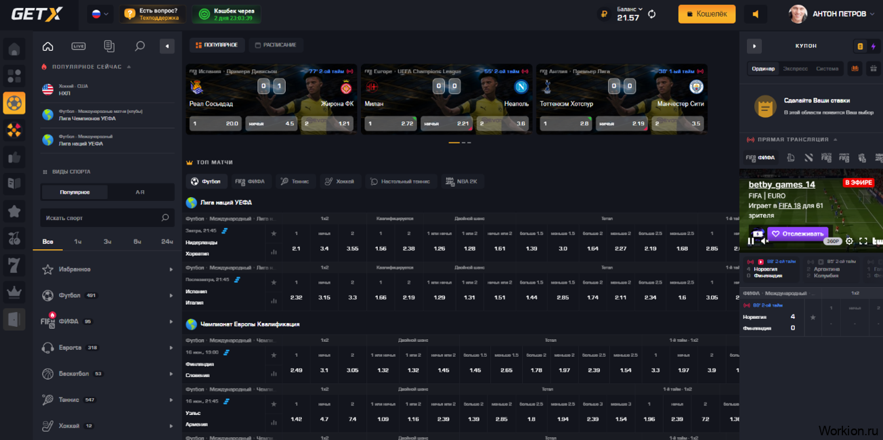Open stream settings gear icon
This screenshot has height=440, width=883.
(x=849, y=241)
